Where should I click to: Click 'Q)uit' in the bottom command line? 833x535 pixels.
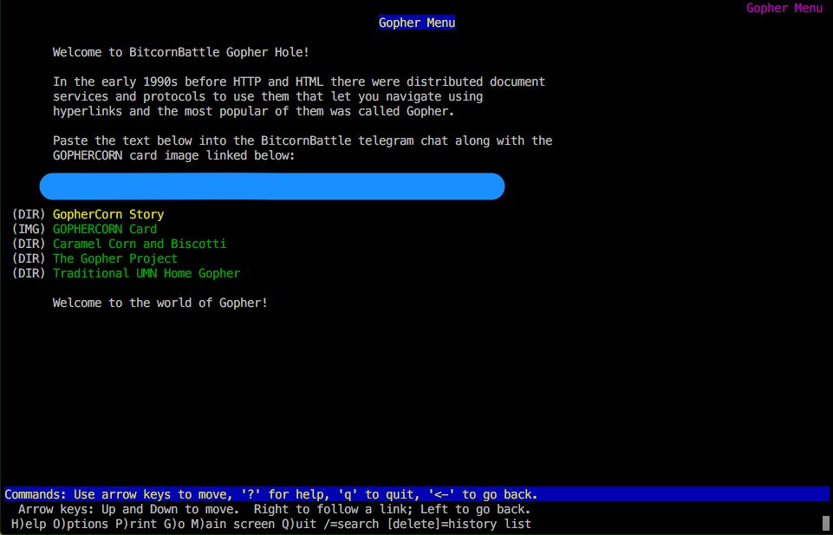pyautogui.click(x=300, y=524)
